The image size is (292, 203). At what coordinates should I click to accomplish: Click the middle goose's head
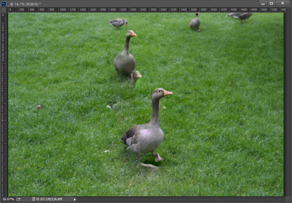[x=130, y=34]
